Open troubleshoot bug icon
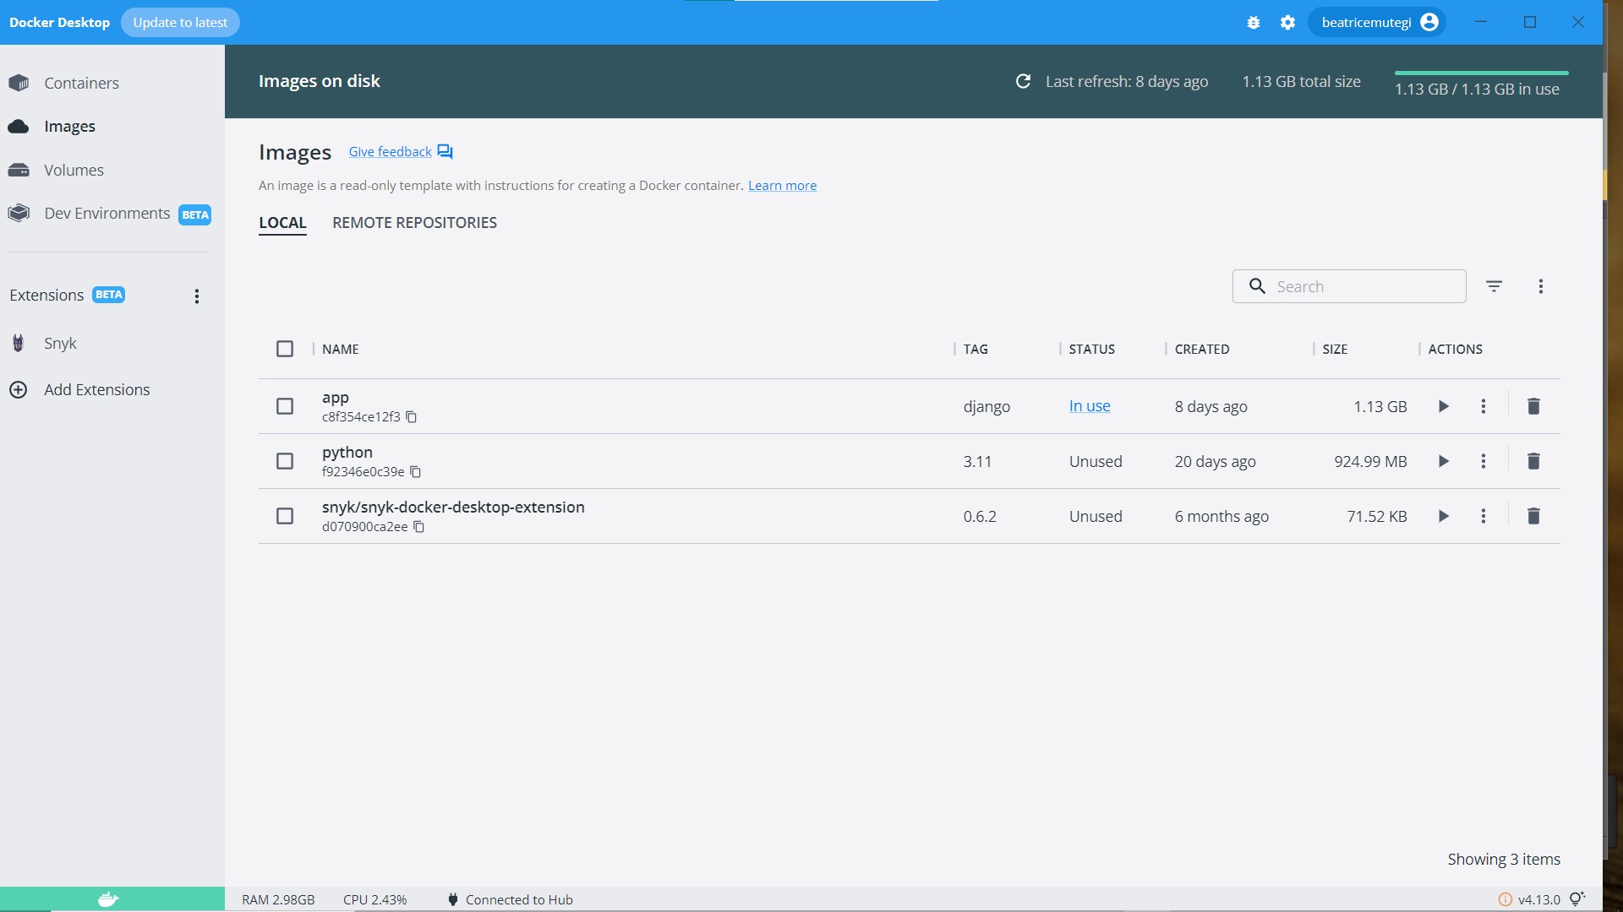Viewport: 1623px width, 912px height. point(1254,23)
